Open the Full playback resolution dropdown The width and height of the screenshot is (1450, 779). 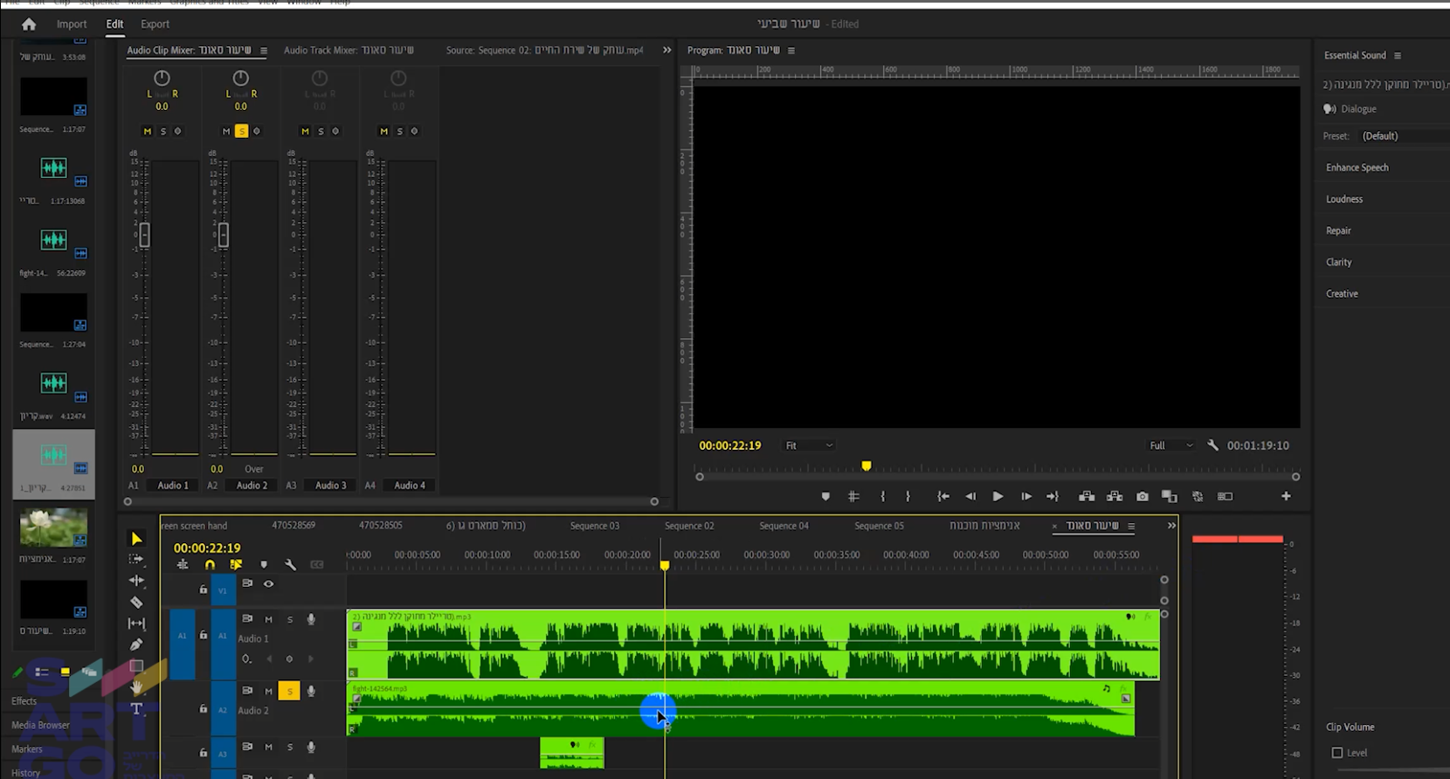click(1170, 445)
